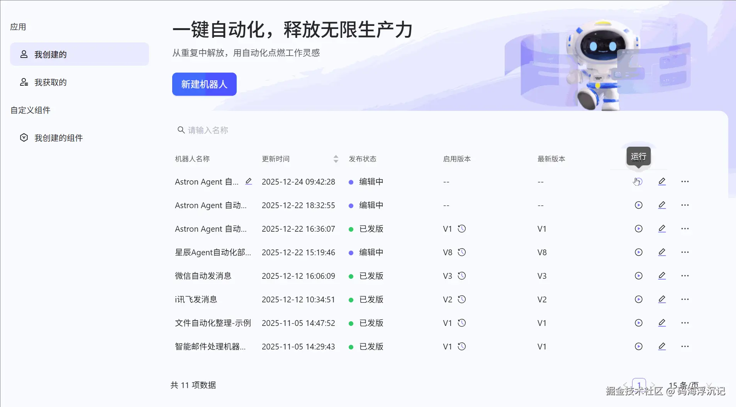This screenshot has height=407, width=736.
Task: Select robot name 微信自动发消息
Action: pyautogui.click(x=203, y=276)
